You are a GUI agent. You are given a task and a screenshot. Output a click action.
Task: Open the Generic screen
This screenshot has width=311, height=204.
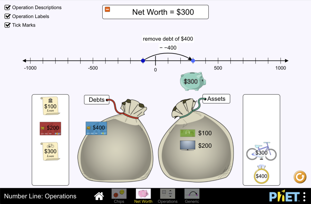[x=192, y=196]
